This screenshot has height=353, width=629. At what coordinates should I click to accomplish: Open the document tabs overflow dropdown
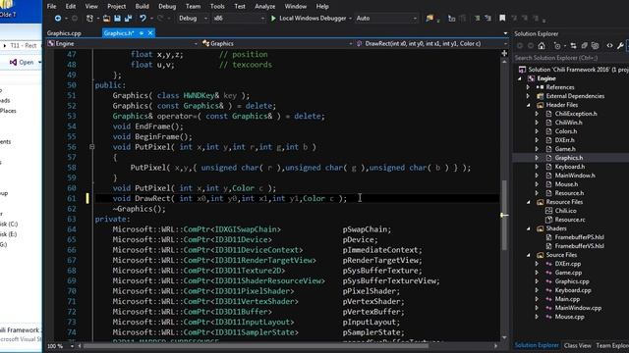(505, 33)
